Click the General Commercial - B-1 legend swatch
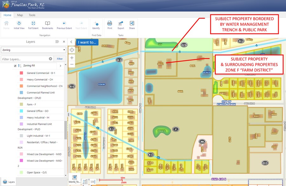 21,73
